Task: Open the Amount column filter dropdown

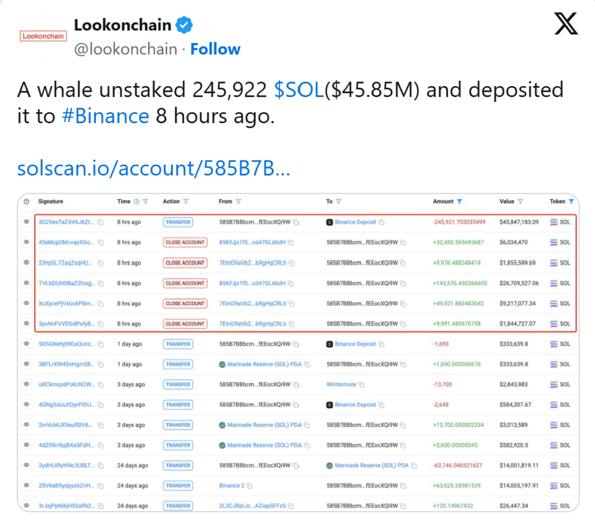Action: (460, 202)
